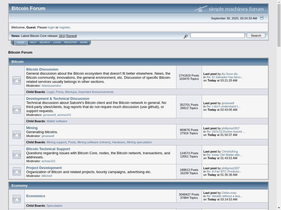Open the Important Announcements child board
Image resolution: width=281 pixels, height=210 pixels.
coord(96,92)
